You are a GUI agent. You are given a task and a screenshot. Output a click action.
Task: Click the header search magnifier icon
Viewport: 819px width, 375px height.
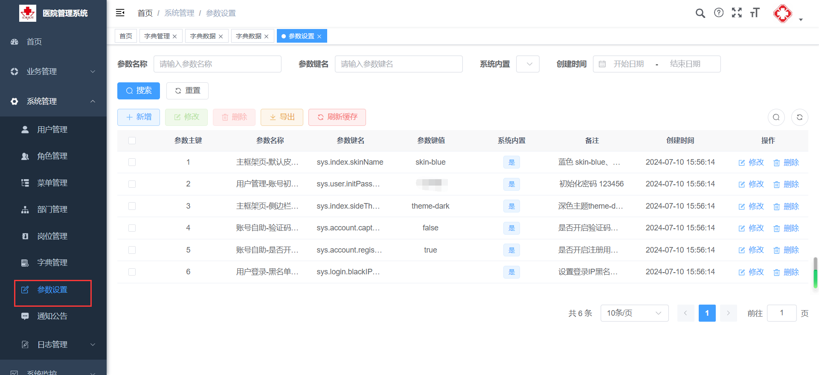pos(700,13)
